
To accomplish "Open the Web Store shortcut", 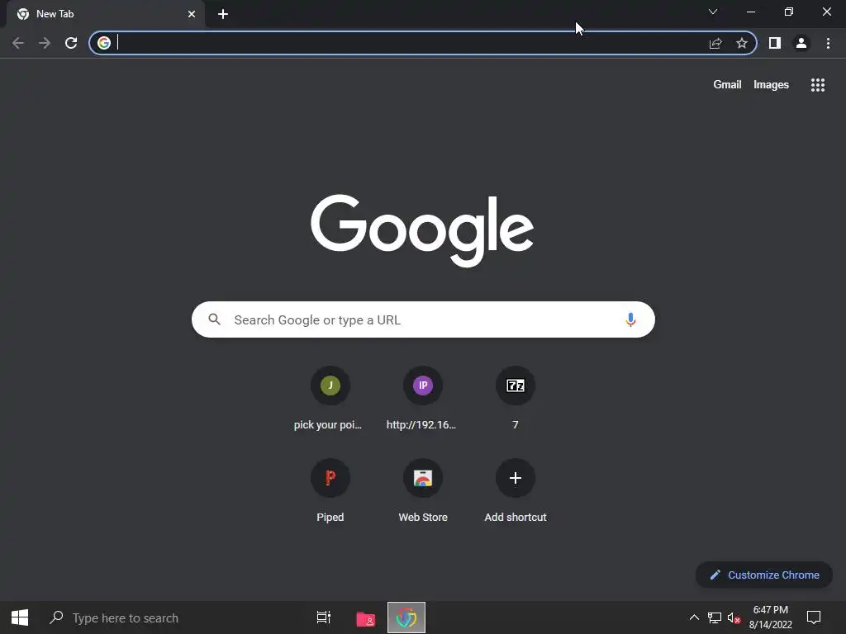I will coord(423,491).
